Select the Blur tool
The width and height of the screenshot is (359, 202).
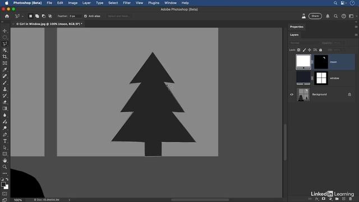pos(4,115)
